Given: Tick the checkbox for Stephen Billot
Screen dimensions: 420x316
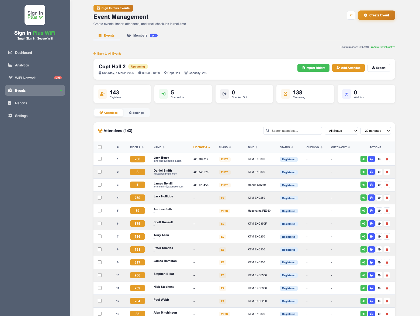Looking at the screenshot, I should tap(100, 275).
